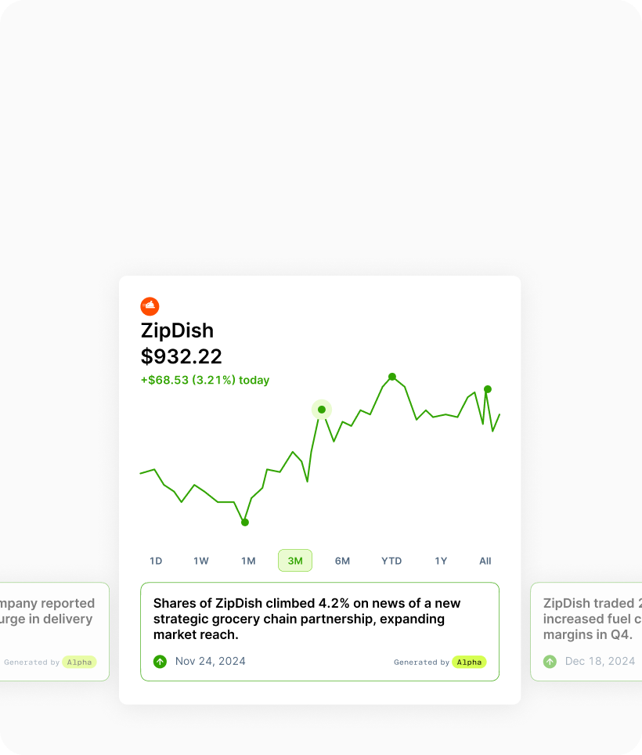Click the selected 3M range tab
Viewport: 642px width, 755px height.
point(295,561)
